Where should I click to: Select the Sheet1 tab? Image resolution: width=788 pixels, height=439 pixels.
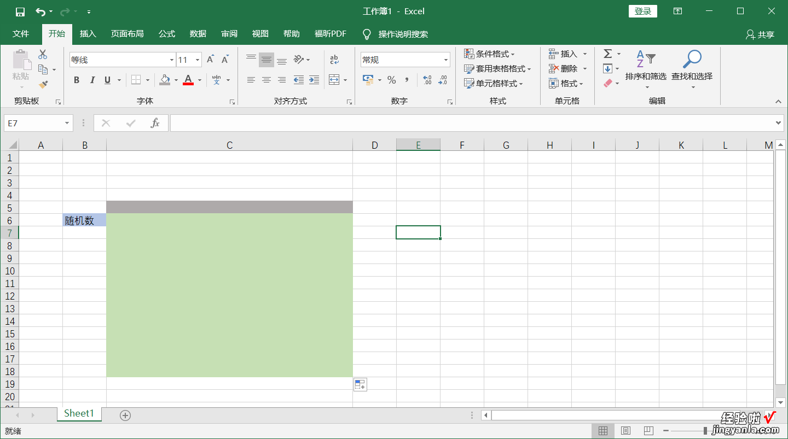point(79,414)
